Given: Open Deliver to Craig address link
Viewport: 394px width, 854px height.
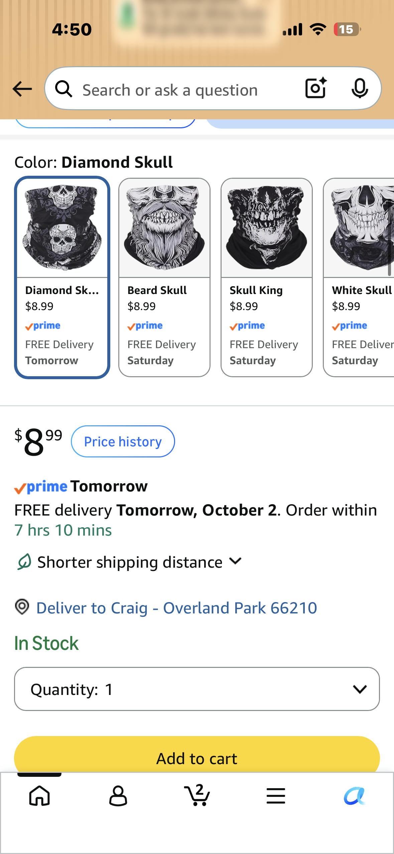Looking at the screenshot, I should coord(176,607).
